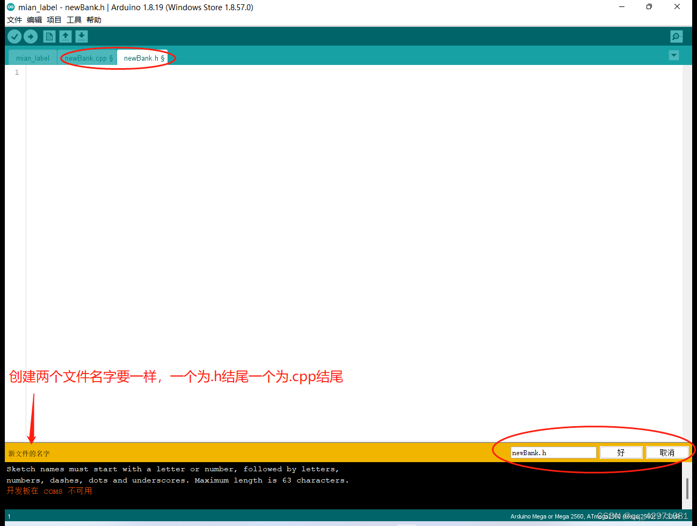This screenshot has width=697, height=526.
Task: Open the 工具 menu
Action: coord(74,19)
